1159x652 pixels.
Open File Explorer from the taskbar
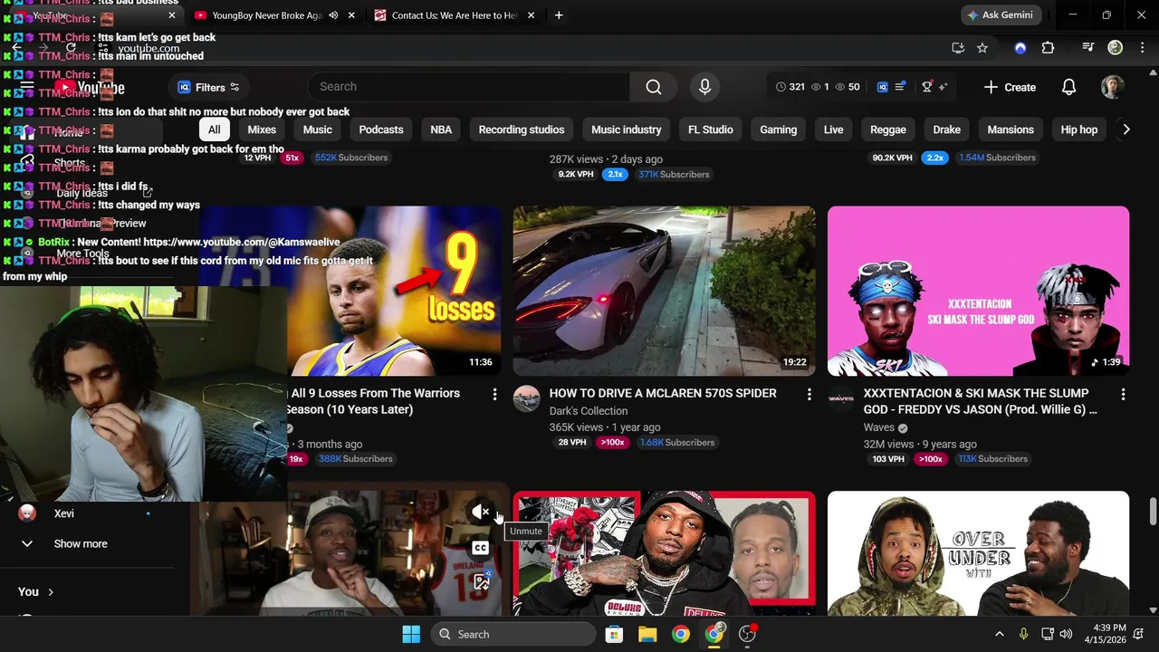647,634
